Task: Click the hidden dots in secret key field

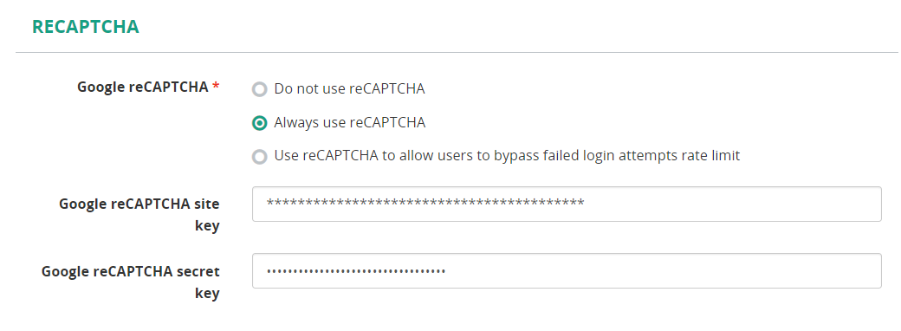Action: (x=356, y=271)
